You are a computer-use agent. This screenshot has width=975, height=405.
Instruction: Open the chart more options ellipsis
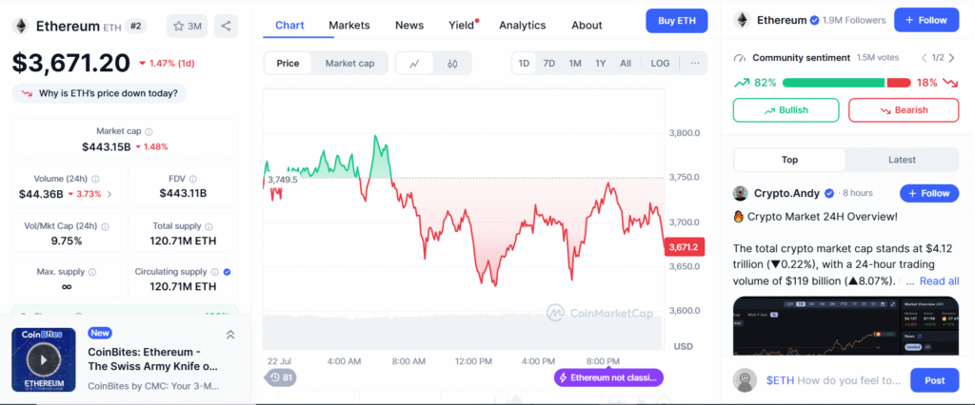coord(695,64)
